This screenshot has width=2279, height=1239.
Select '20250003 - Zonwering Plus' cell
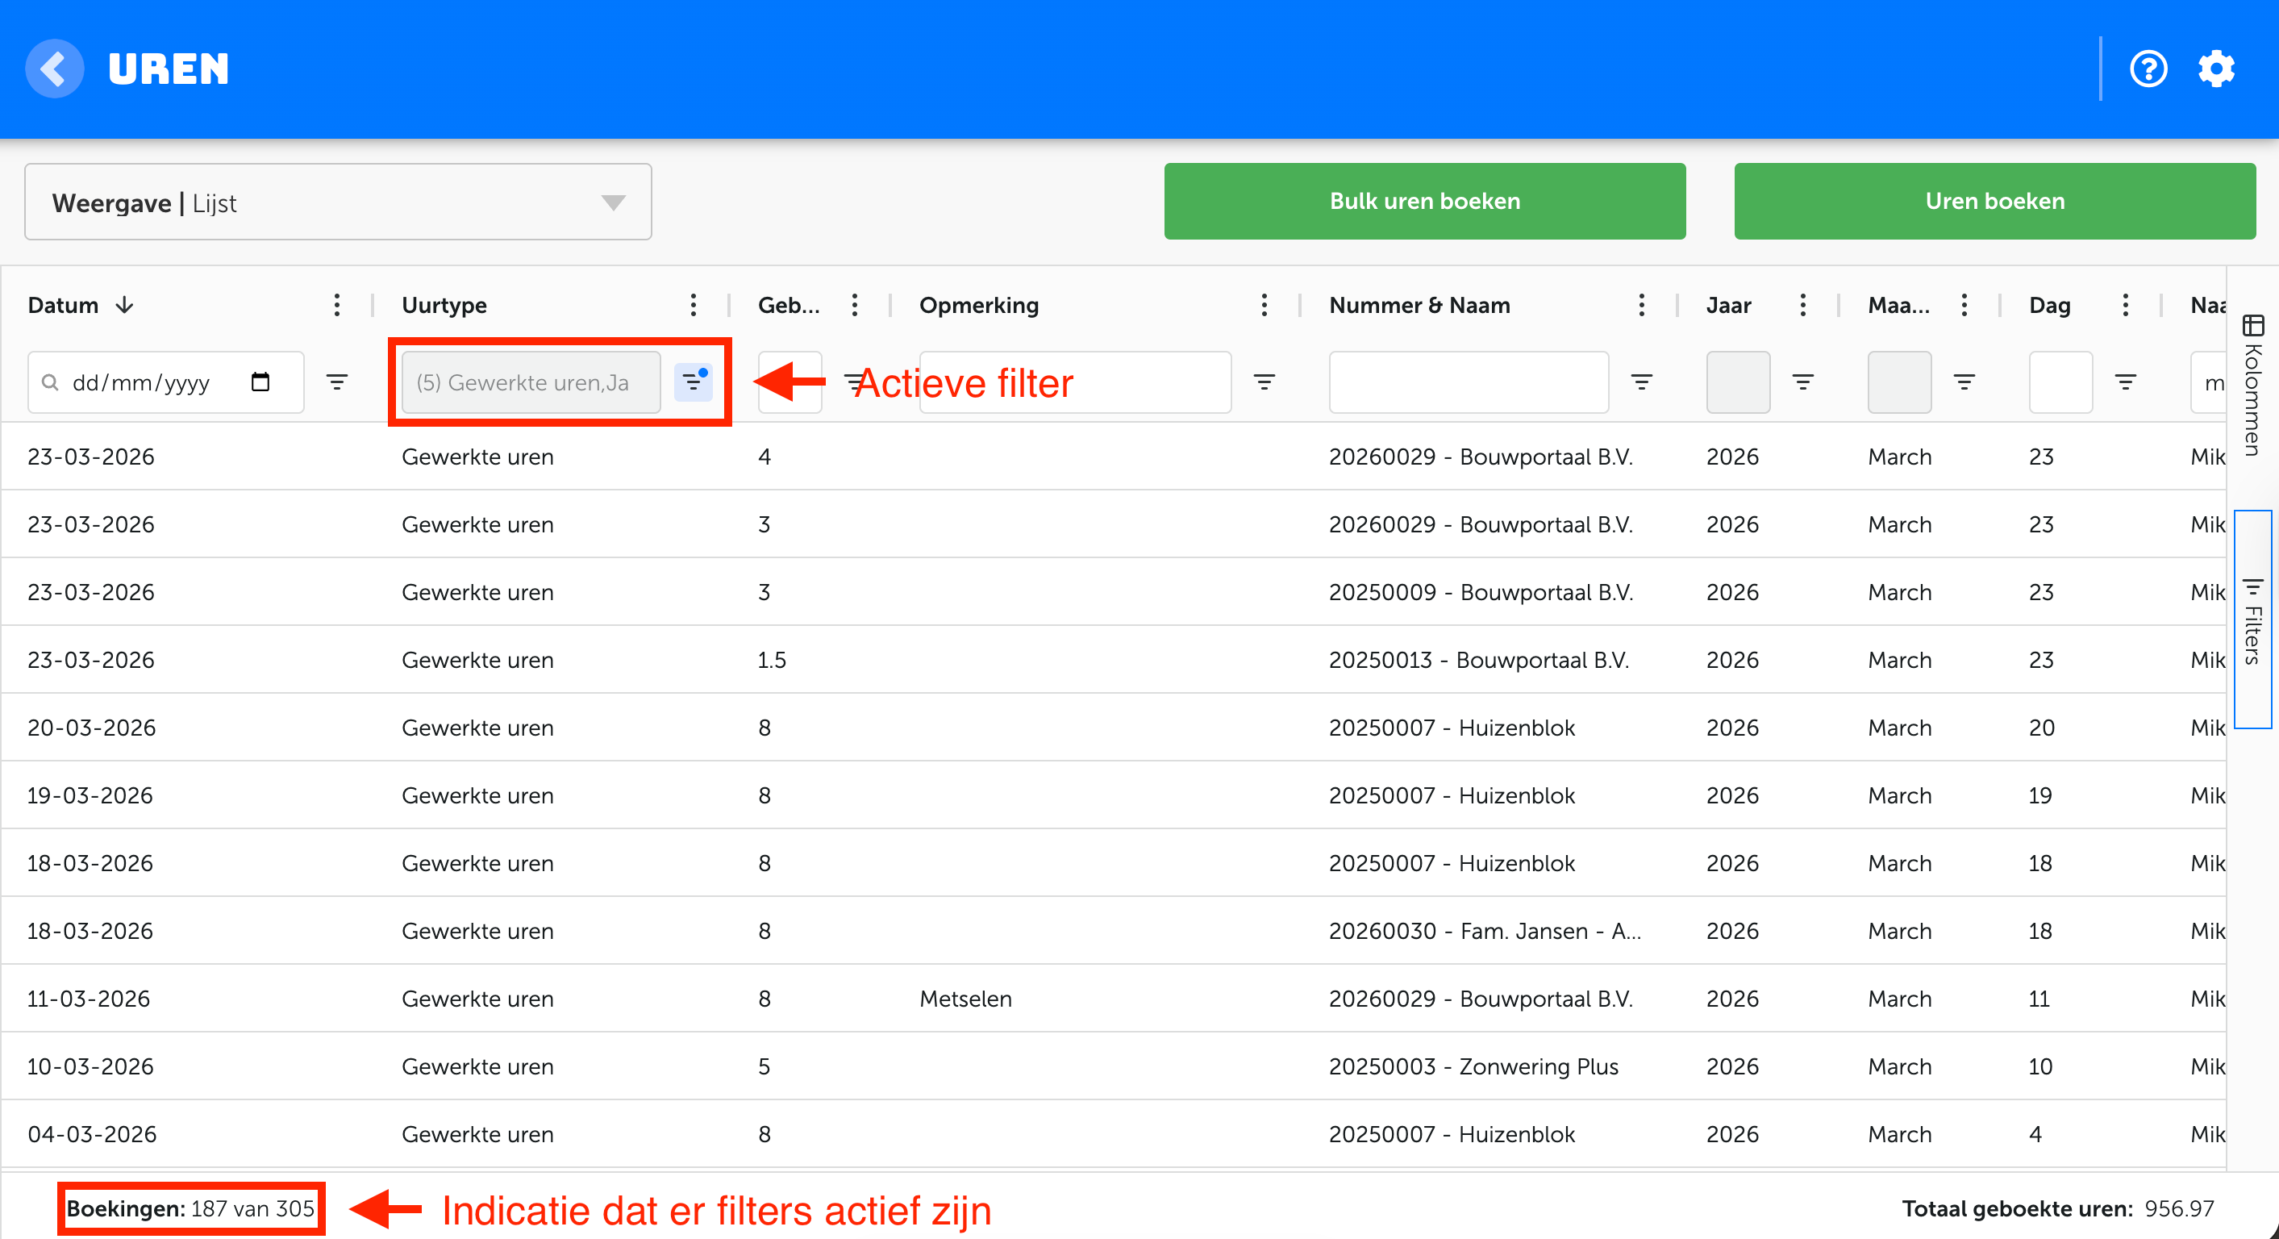pos(1473,1066)
